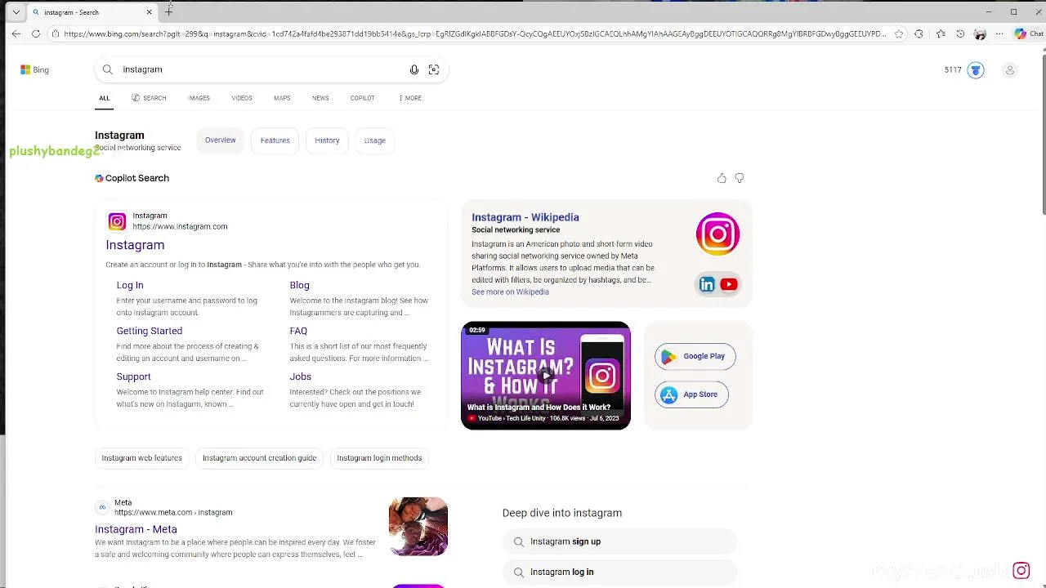Viewport: 1046px width, 588px height.
Task: Switch to the VIDEOS tab
Action: pyautogui.click(x=242, y=98)
